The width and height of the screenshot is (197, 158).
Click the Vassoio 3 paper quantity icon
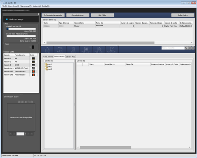pos(33,65)
